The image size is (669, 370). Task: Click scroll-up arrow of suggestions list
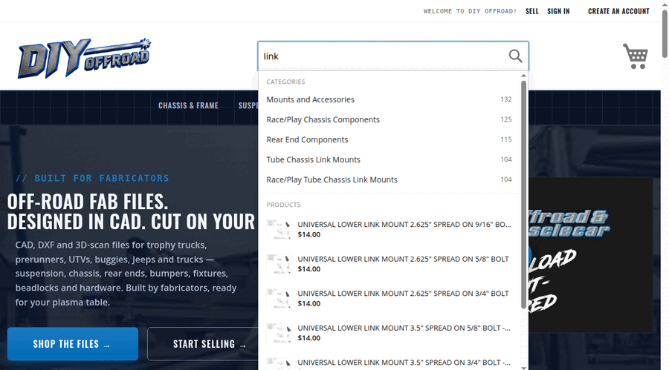pyautogui.click(x=523, y=76)
